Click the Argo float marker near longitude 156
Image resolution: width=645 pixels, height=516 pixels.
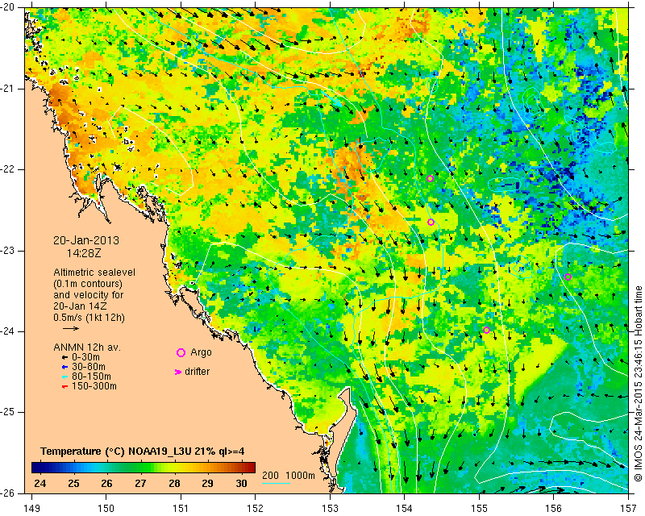pos(568,277)
